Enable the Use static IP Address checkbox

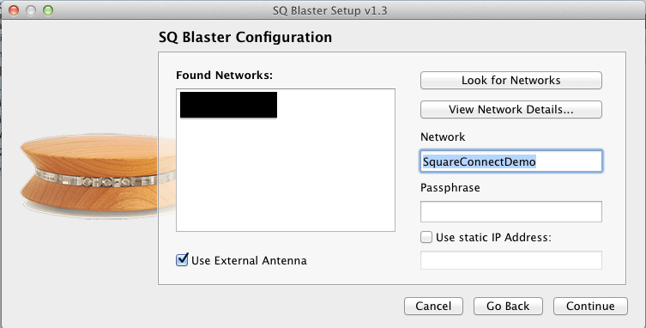[426, 237]
